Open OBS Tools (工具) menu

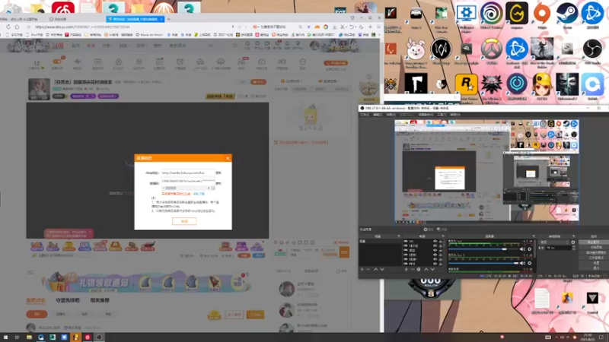442,115
